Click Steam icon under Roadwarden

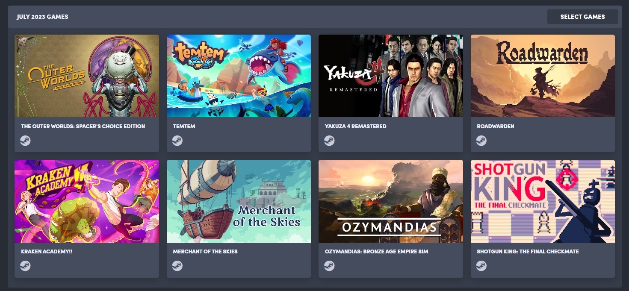point(481,141)
